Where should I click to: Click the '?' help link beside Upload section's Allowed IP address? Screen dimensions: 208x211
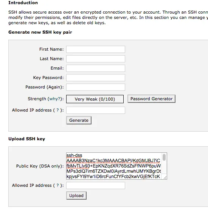(x=57, y=185)
